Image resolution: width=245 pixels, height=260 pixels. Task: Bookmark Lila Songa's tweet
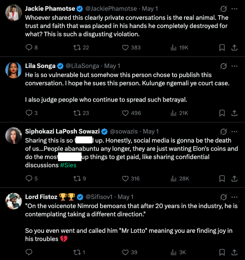pos(222,113)
